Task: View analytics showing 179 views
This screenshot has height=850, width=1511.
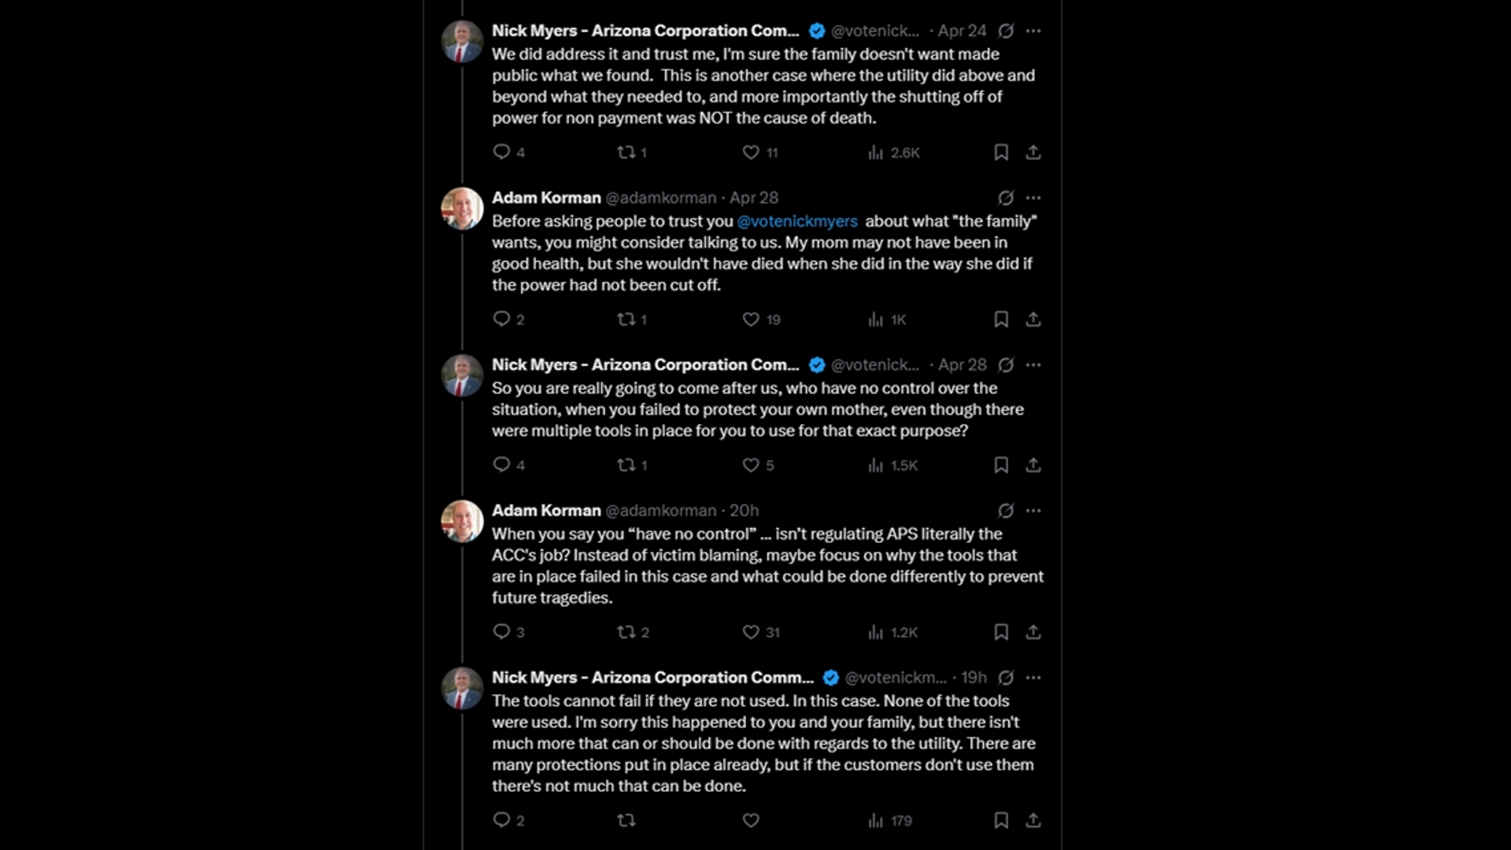Action: pyautogui.click(x=890, y=821)
